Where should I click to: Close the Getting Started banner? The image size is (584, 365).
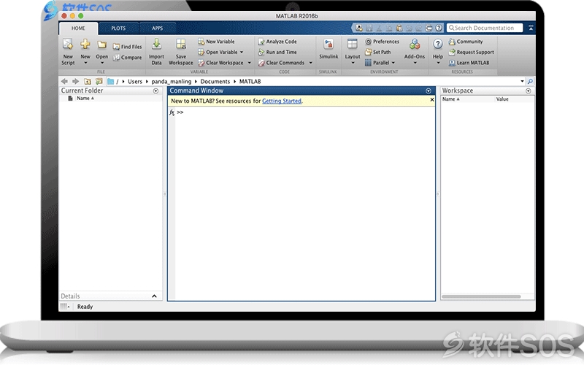tap(432, 100)
